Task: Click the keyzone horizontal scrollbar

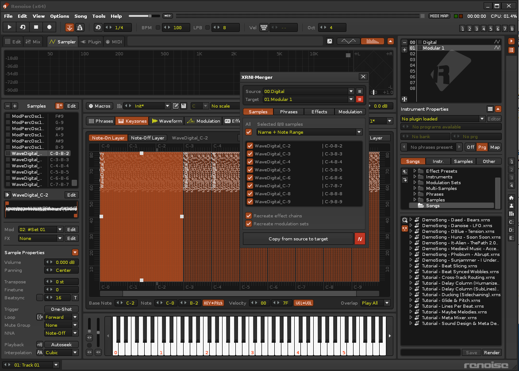Action: pos(239,294)
